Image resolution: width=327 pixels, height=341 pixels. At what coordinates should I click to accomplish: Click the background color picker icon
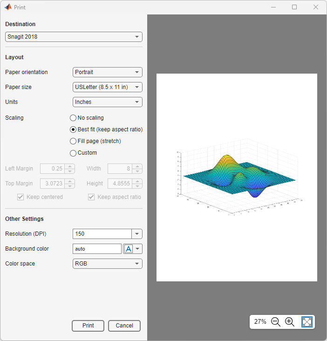tap(129, 249)
